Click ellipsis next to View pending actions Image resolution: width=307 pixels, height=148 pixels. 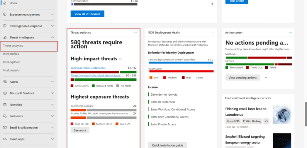tap(267, 77)
